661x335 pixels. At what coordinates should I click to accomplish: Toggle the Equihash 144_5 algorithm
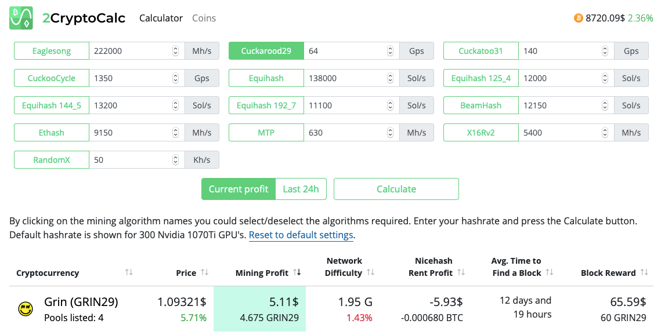pyautogui.click(x=52, y=105)
